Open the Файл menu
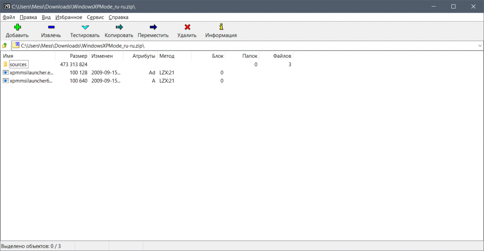Screen dimensions: 484x251 (9, 17)
